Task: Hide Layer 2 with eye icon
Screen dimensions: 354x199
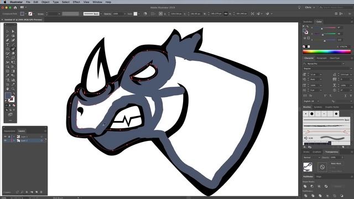Action: [x=5, y=140]
